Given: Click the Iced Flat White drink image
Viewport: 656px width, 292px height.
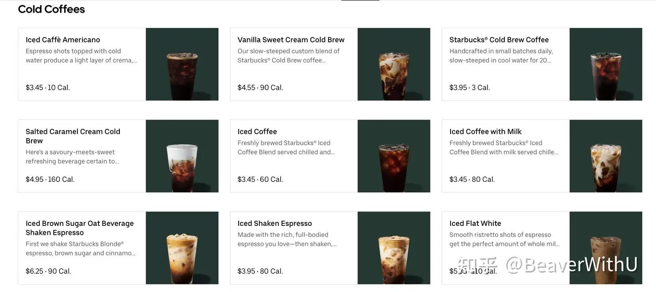Looking at the screenshot, I should 606,248.
